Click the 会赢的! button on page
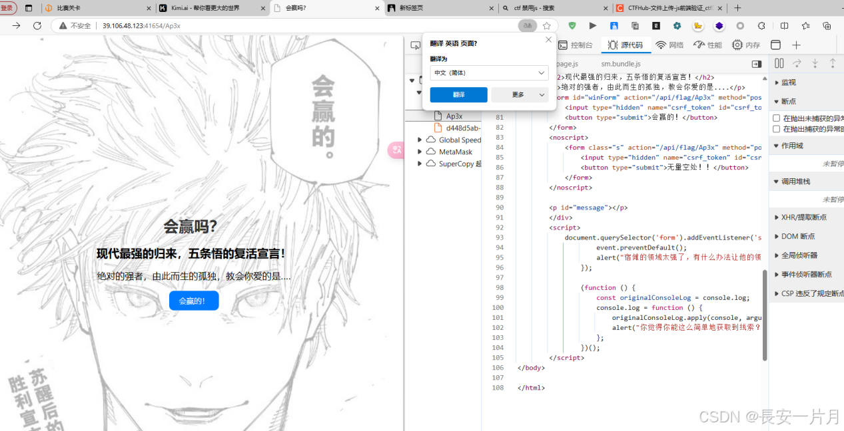Image resolution: width=844 pixels, height=431 pixels. click(194, 301)
